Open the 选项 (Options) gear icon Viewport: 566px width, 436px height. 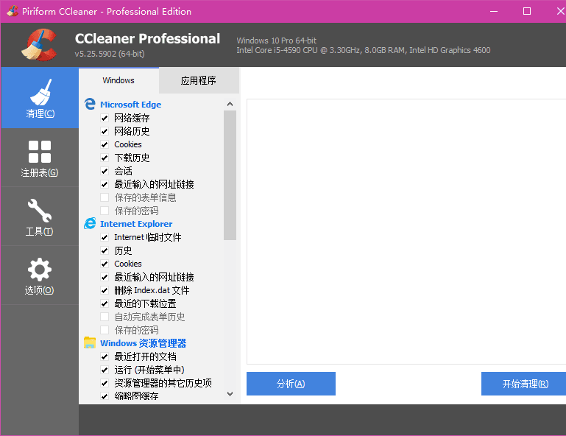[40, 270]
